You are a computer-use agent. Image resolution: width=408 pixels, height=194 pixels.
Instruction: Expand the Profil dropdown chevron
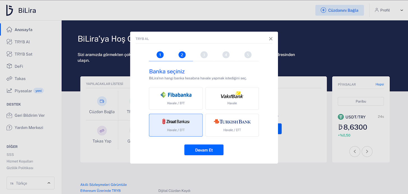(x=402, y=10)
